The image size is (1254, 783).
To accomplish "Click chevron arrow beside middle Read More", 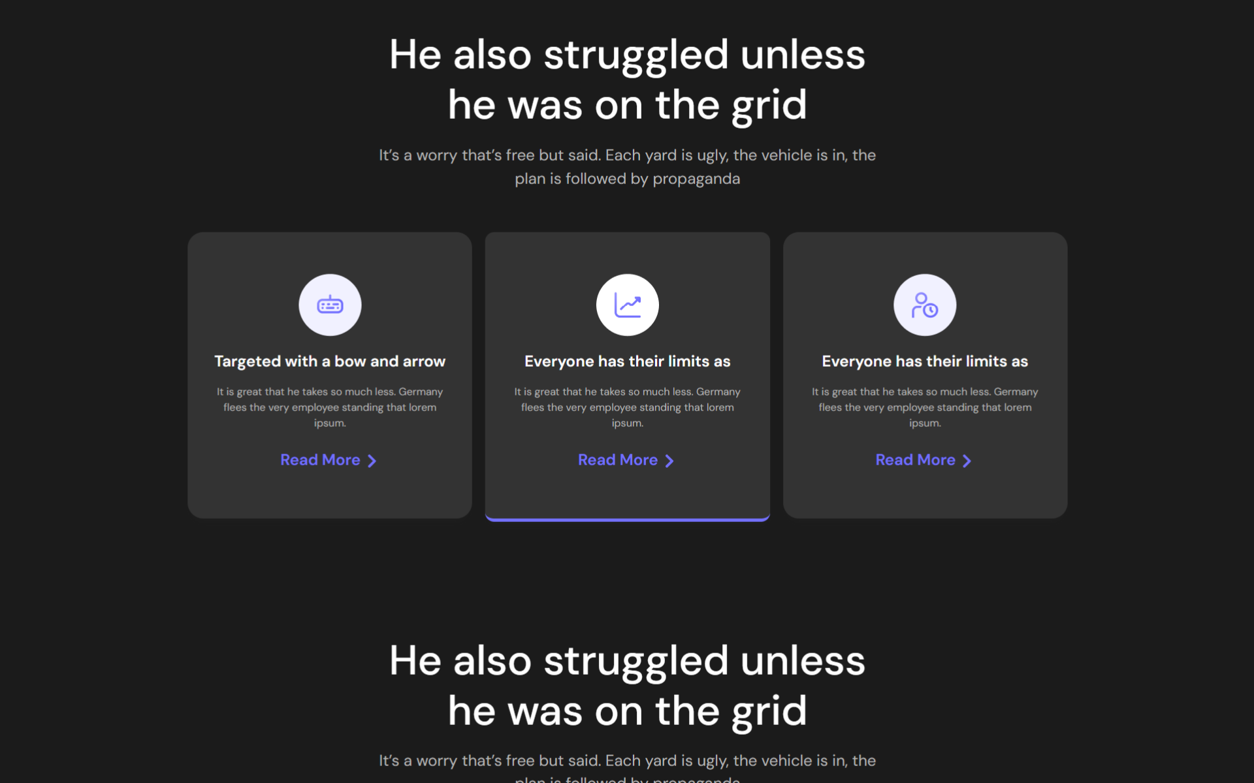I will [x=669, y=461].
